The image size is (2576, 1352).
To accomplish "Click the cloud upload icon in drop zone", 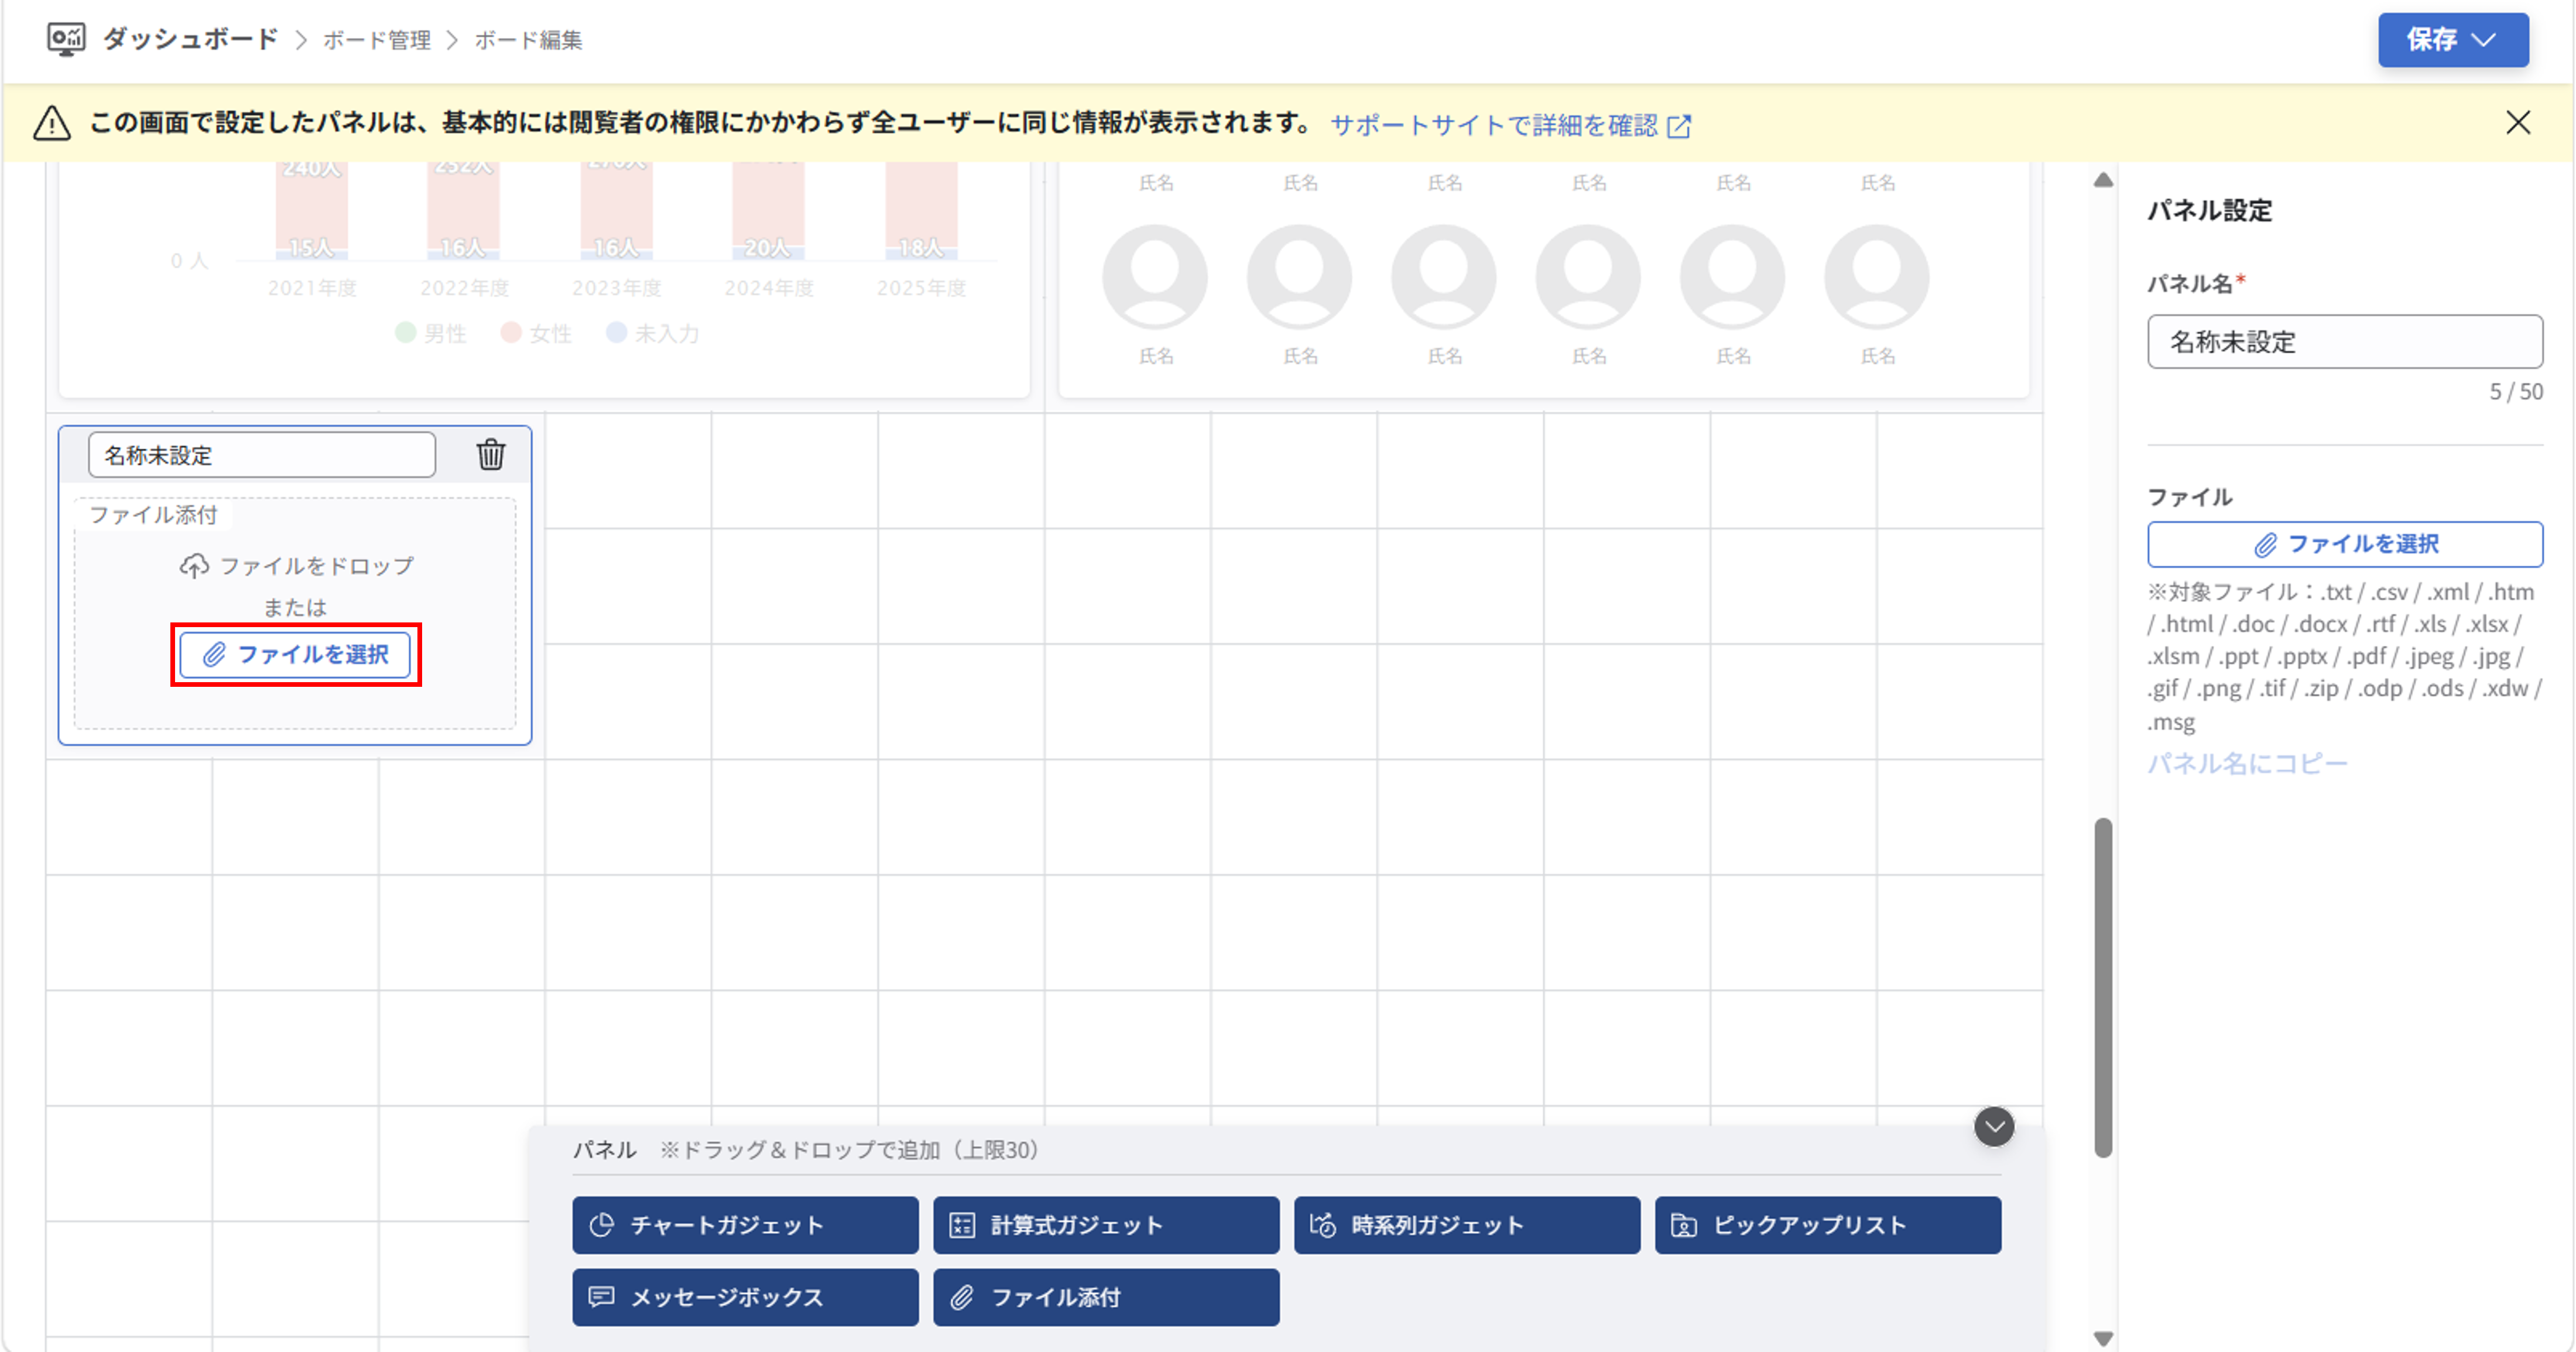I will point(194,566).
